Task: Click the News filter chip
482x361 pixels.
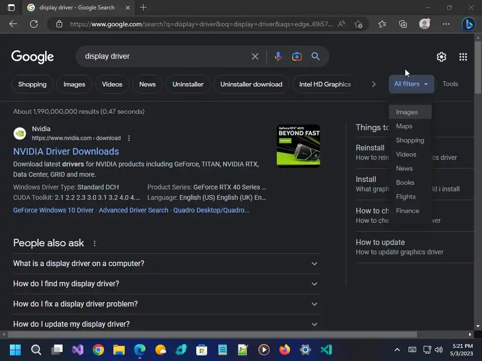Action: pyautogui.click(x=147, y=84)
